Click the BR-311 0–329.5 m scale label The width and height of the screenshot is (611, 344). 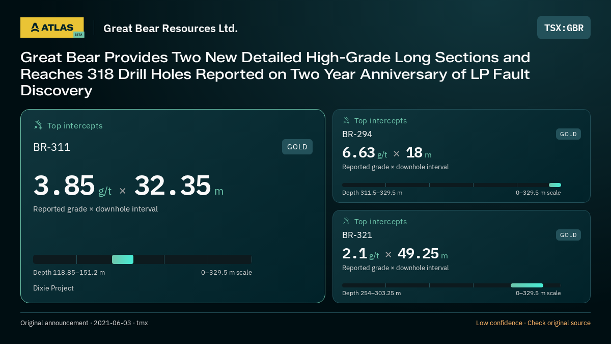[x=227, y=272]
